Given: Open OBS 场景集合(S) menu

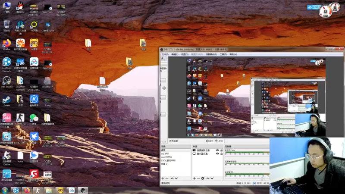Looking at the screenshot, I should [x=211, y=54].
